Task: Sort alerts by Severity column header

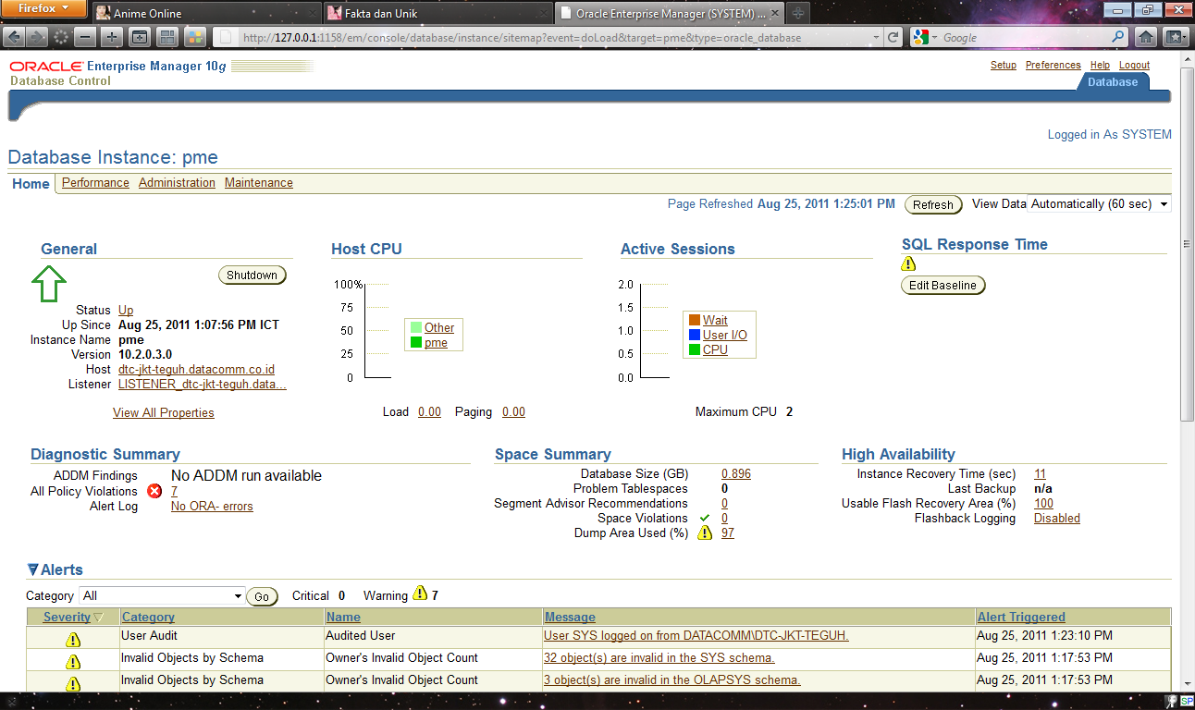Action: click(67, 618)
